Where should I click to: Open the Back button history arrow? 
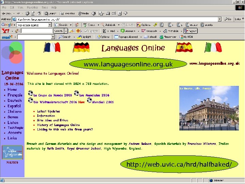click(x=14, y=13)
